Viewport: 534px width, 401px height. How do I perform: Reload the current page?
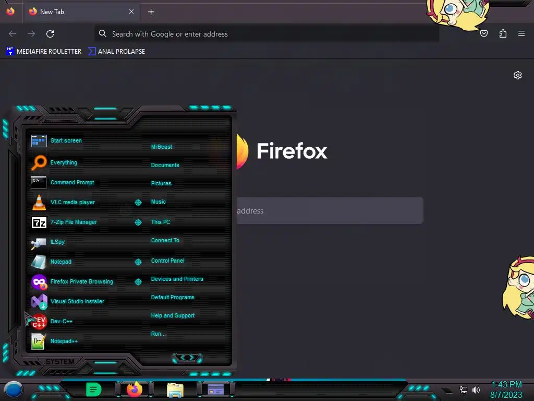50,34
